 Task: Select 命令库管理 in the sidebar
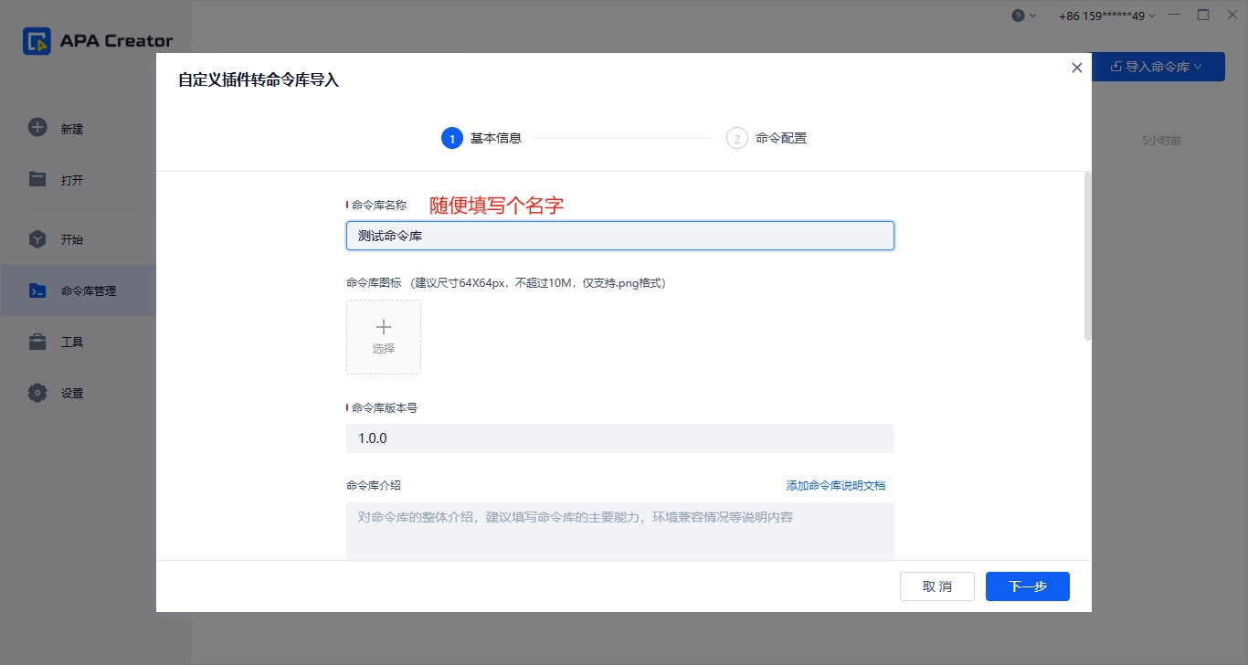tap(78, 290)
